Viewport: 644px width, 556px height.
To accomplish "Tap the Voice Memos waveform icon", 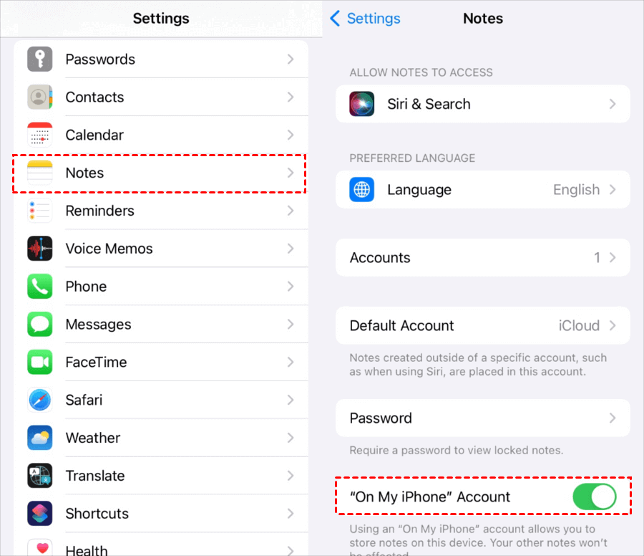I will pos(40,249).
